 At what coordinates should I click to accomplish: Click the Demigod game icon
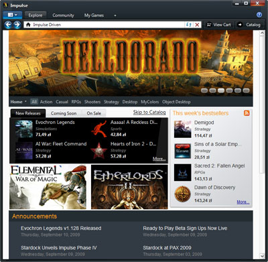[183, 129]
